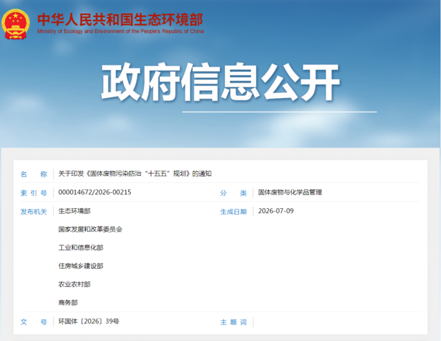Click the 名称 field label
This screenshot has width=441, height=341.
(34, 174)
